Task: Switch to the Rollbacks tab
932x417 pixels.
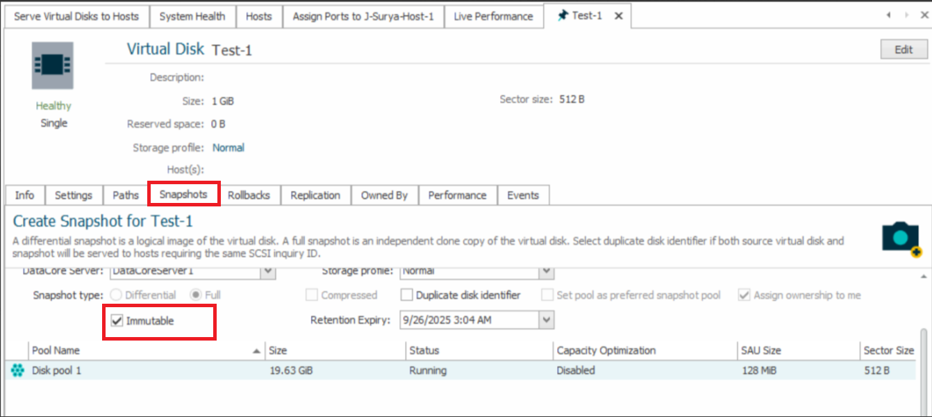Action: (249, 195)
